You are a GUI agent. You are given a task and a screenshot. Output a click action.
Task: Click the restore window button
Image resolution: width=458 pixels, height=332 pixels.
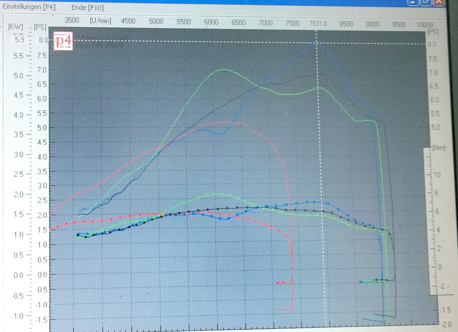426,2
